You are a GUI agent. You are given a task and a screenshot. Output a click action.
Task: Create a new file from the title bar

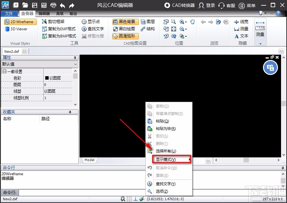[16, 5]
